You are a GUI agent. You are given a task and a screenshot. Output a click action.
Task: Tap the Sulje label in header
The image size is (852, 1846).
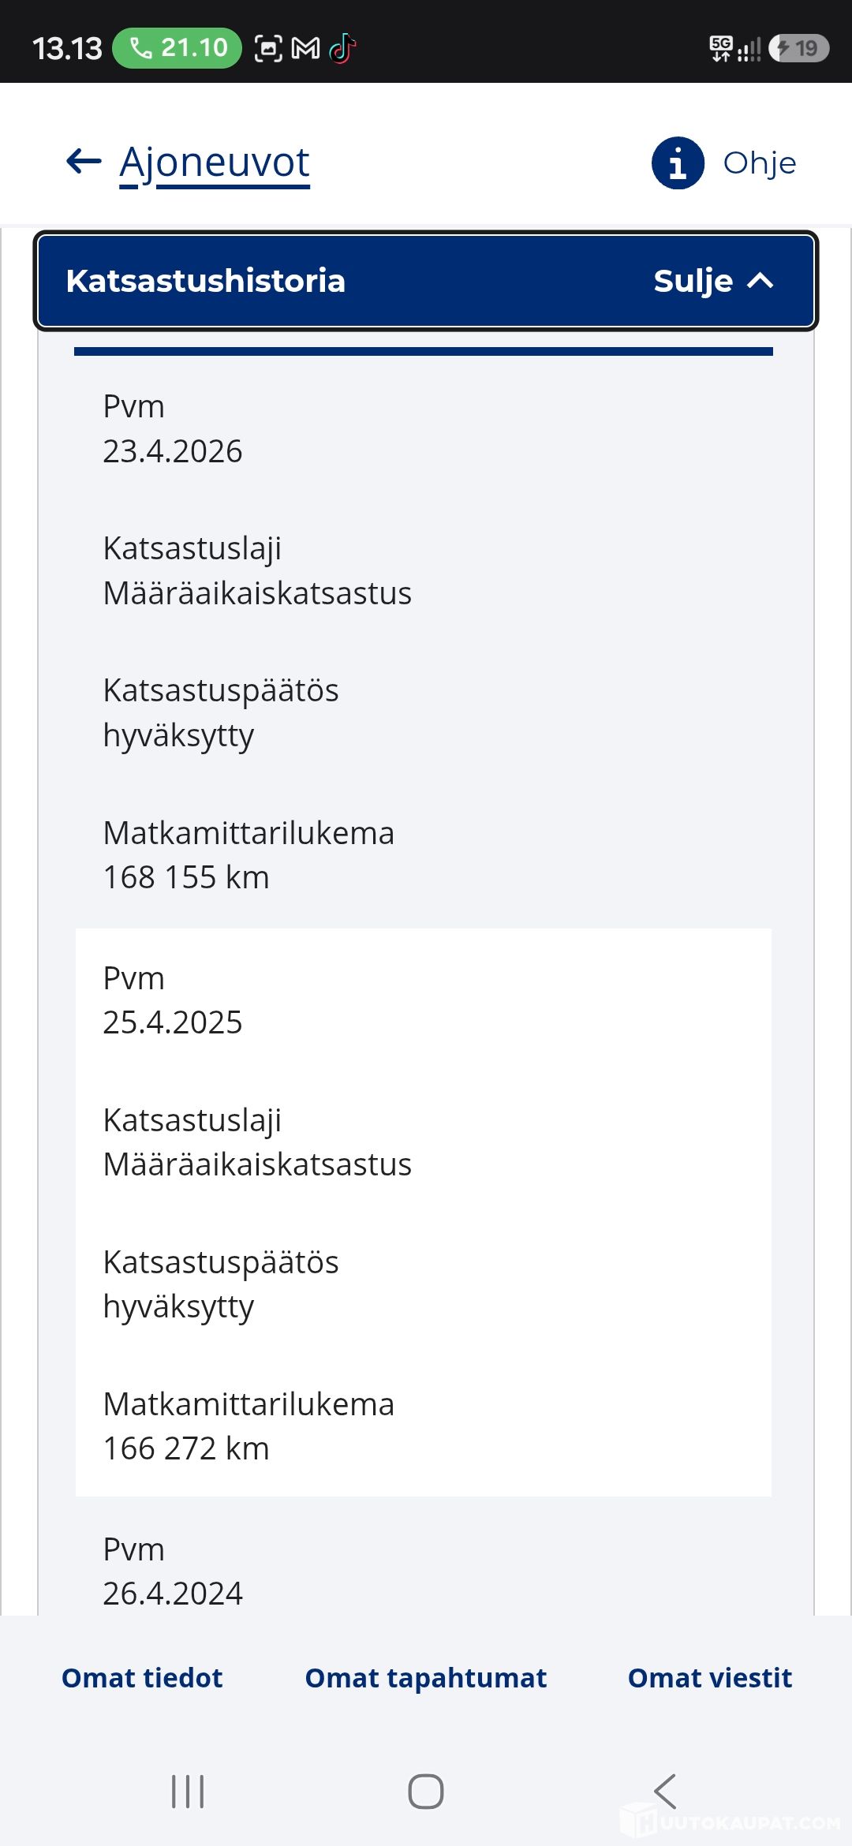point(693,281)
